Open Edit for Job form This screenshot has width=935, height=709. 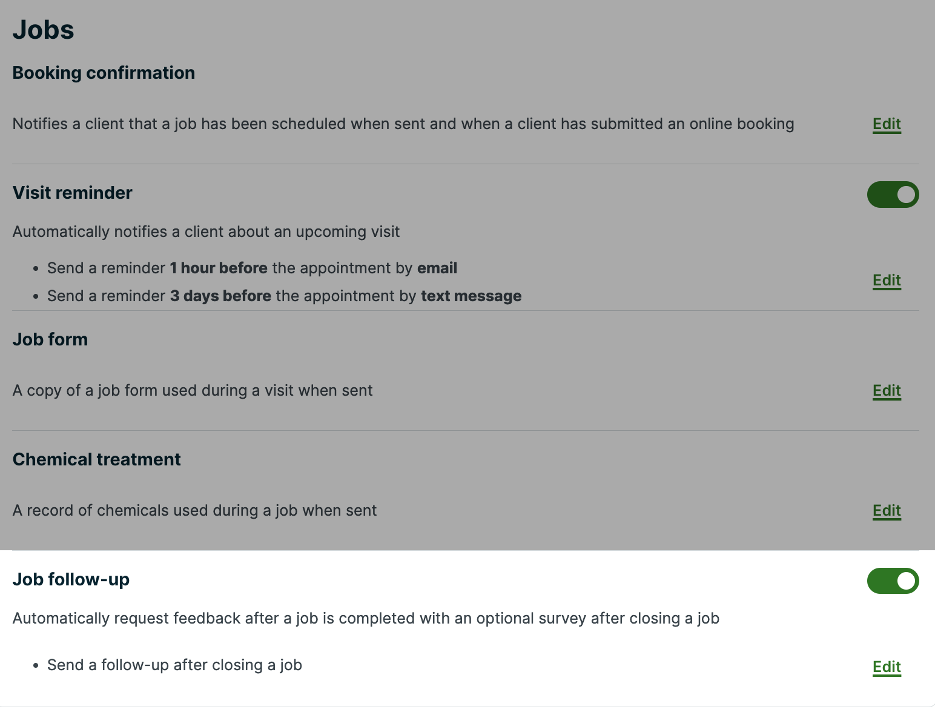coord(887,391)
